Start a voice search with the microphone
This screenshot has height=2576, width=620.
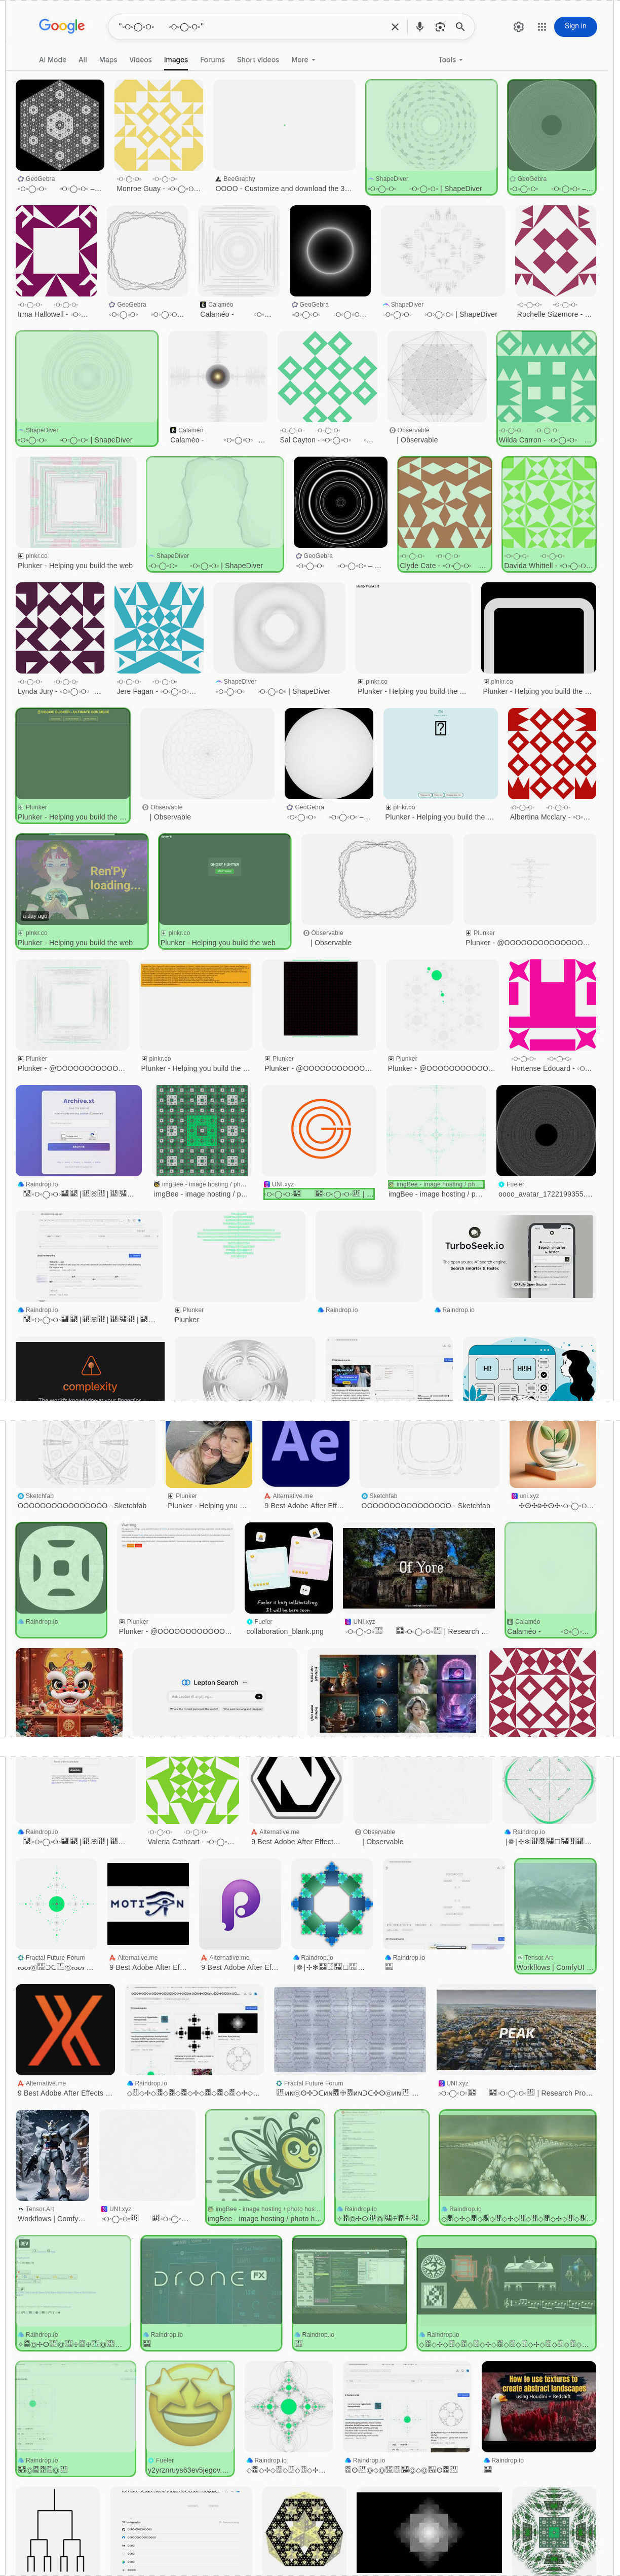420,27
